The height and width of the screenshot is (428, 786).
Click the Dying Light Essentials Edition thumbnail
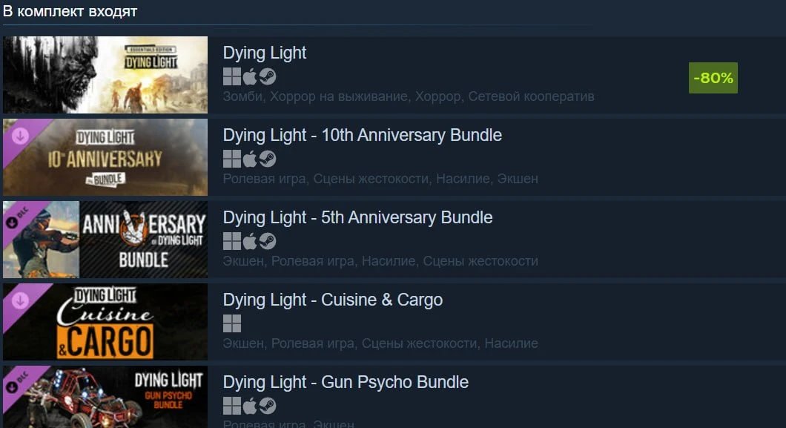pyautogui.click(x=105, y=75)
